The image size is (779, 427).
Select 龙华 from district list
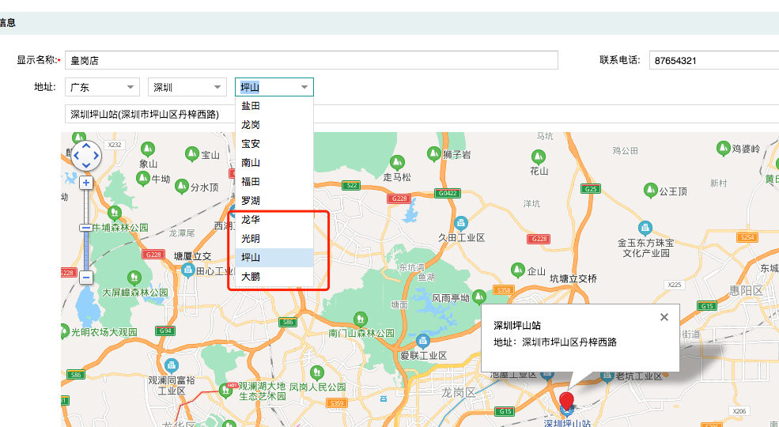pyautogui.click(x=274, y=220)
